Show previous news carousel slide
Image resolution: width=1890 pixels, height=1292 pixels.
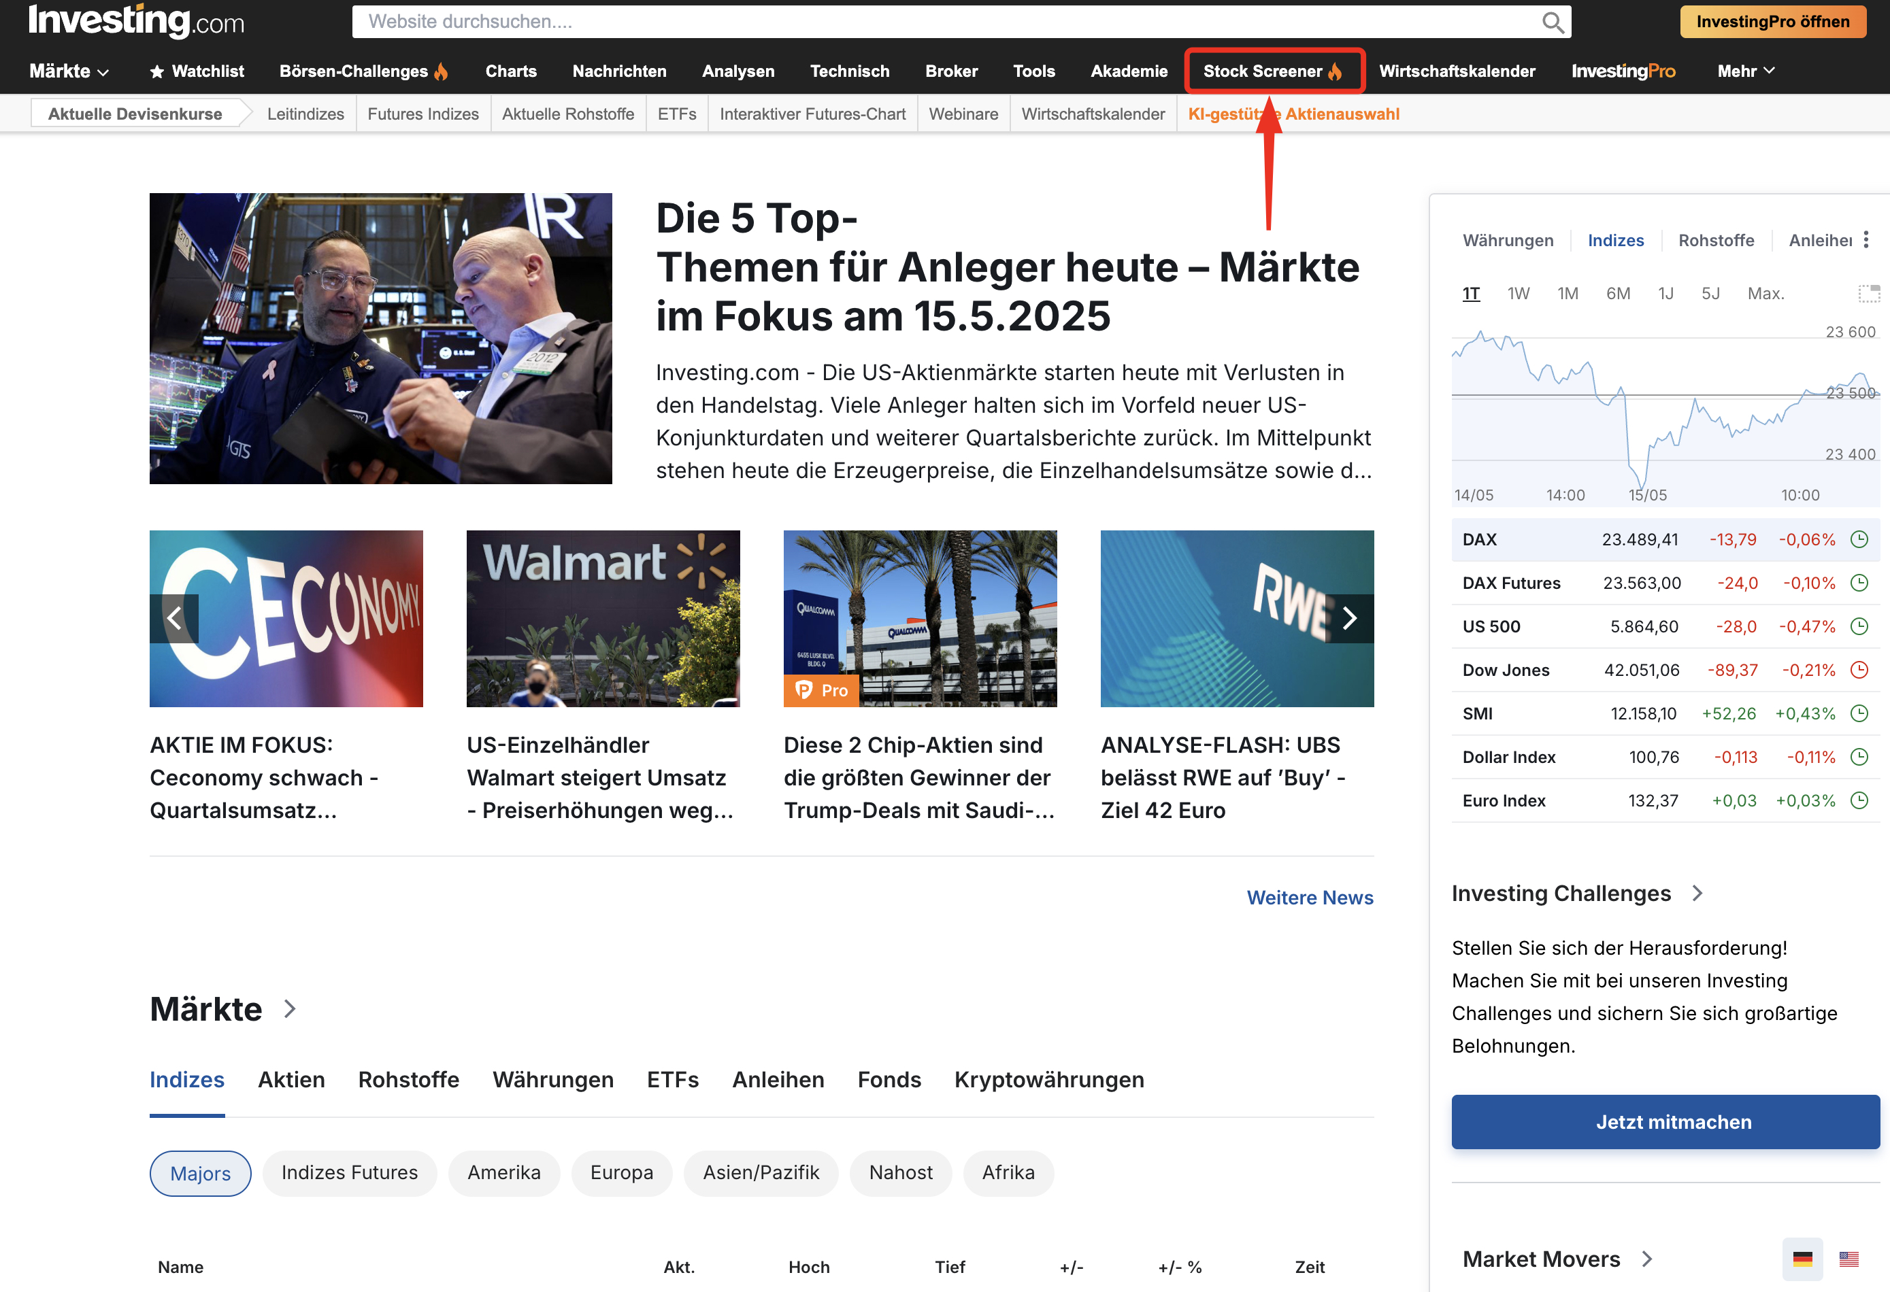(x=174, y=619)
